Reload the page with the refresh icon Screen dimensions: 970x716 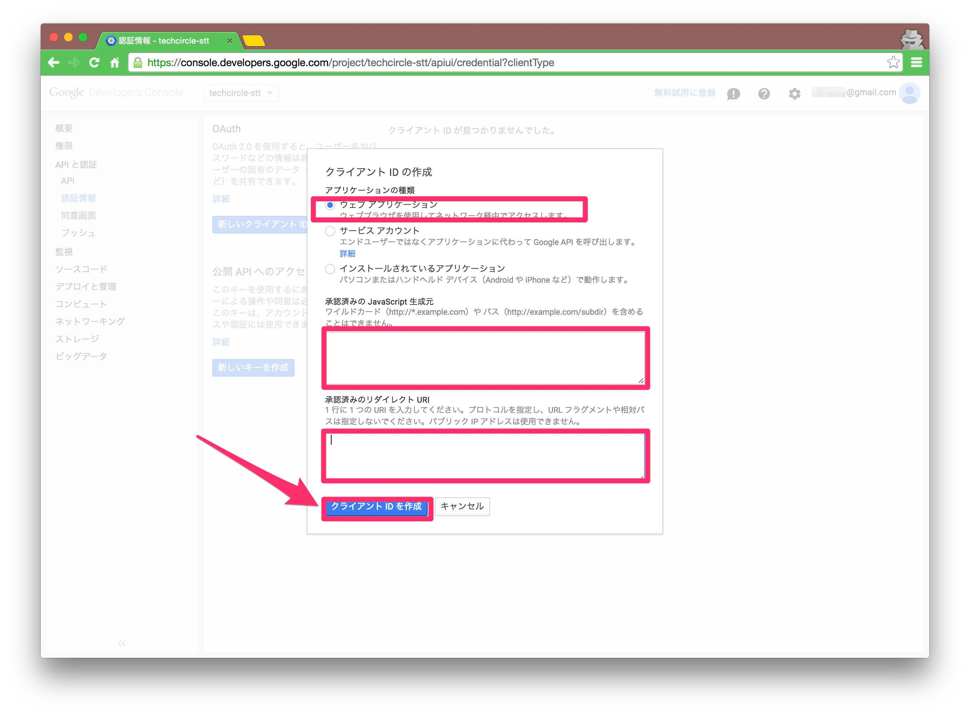[94, 63]
